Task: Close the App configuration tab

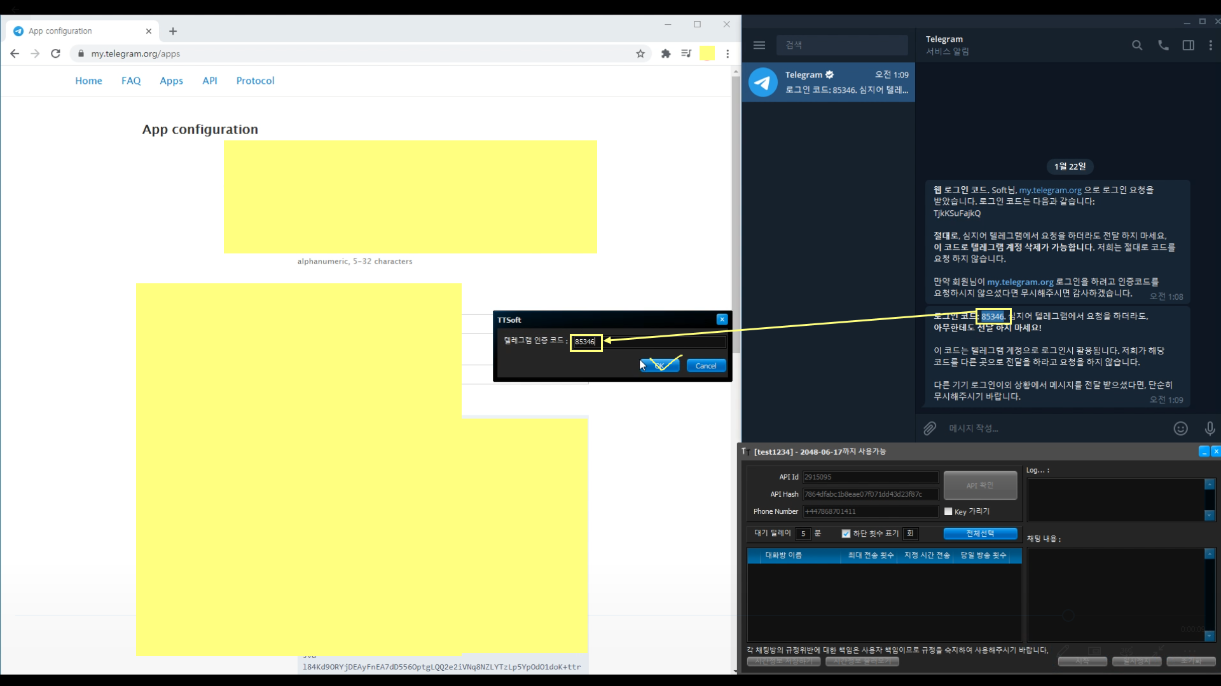Action: (149, 31)
